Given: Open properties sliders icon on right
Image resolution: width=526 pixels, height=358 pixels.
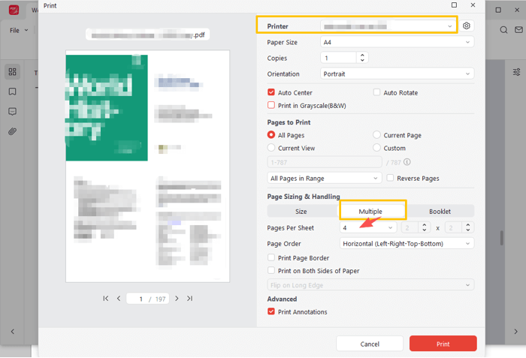Looking at the screenshot, I should click(517, 72).
